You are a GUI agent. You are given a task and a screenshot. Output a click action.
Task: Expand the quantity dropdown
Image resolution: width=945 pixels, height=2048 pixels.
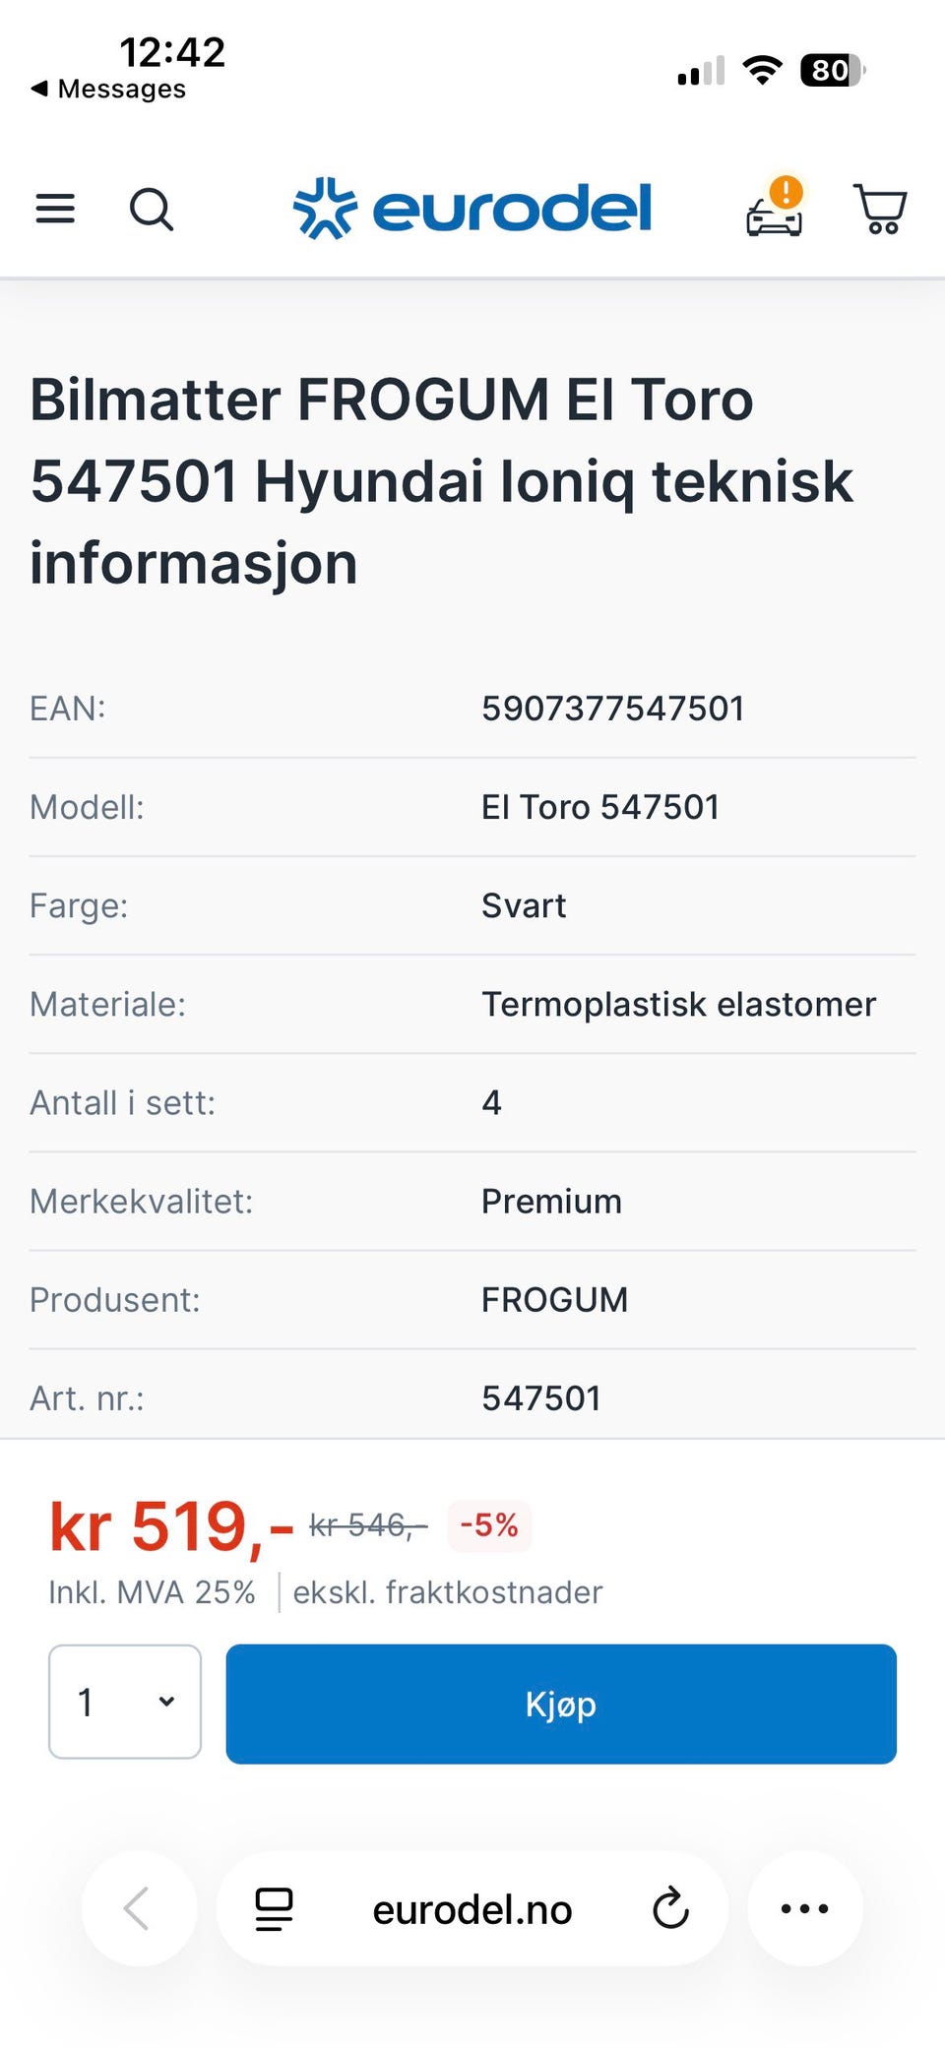tap(125, 1702)
